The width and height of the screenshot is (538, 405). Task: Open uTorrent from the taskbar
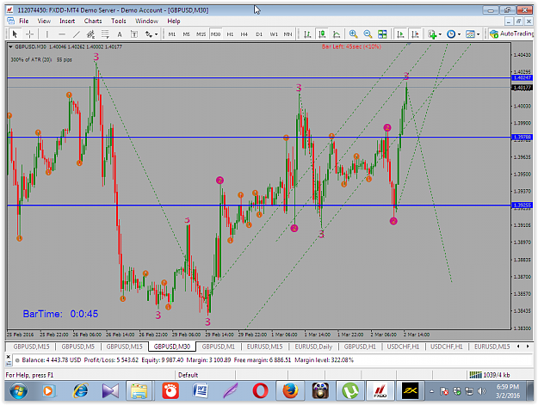[350, 391]
